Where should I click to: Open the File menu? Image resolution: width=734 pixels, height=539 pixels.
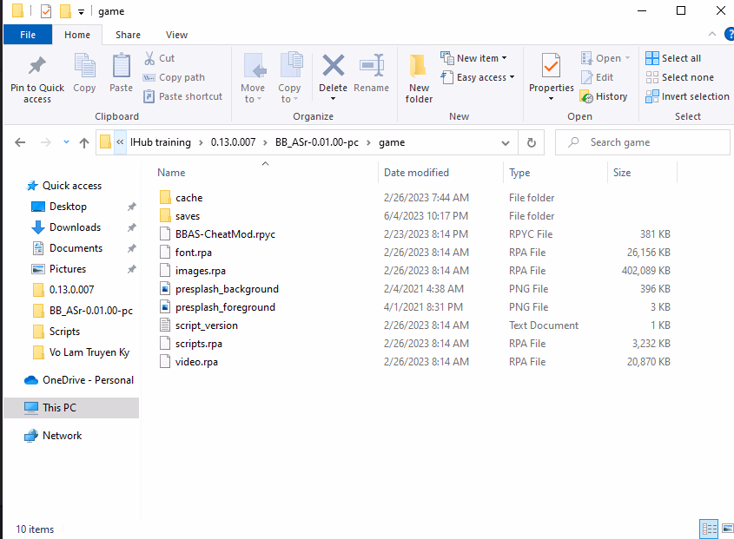(x=28, y=35)
